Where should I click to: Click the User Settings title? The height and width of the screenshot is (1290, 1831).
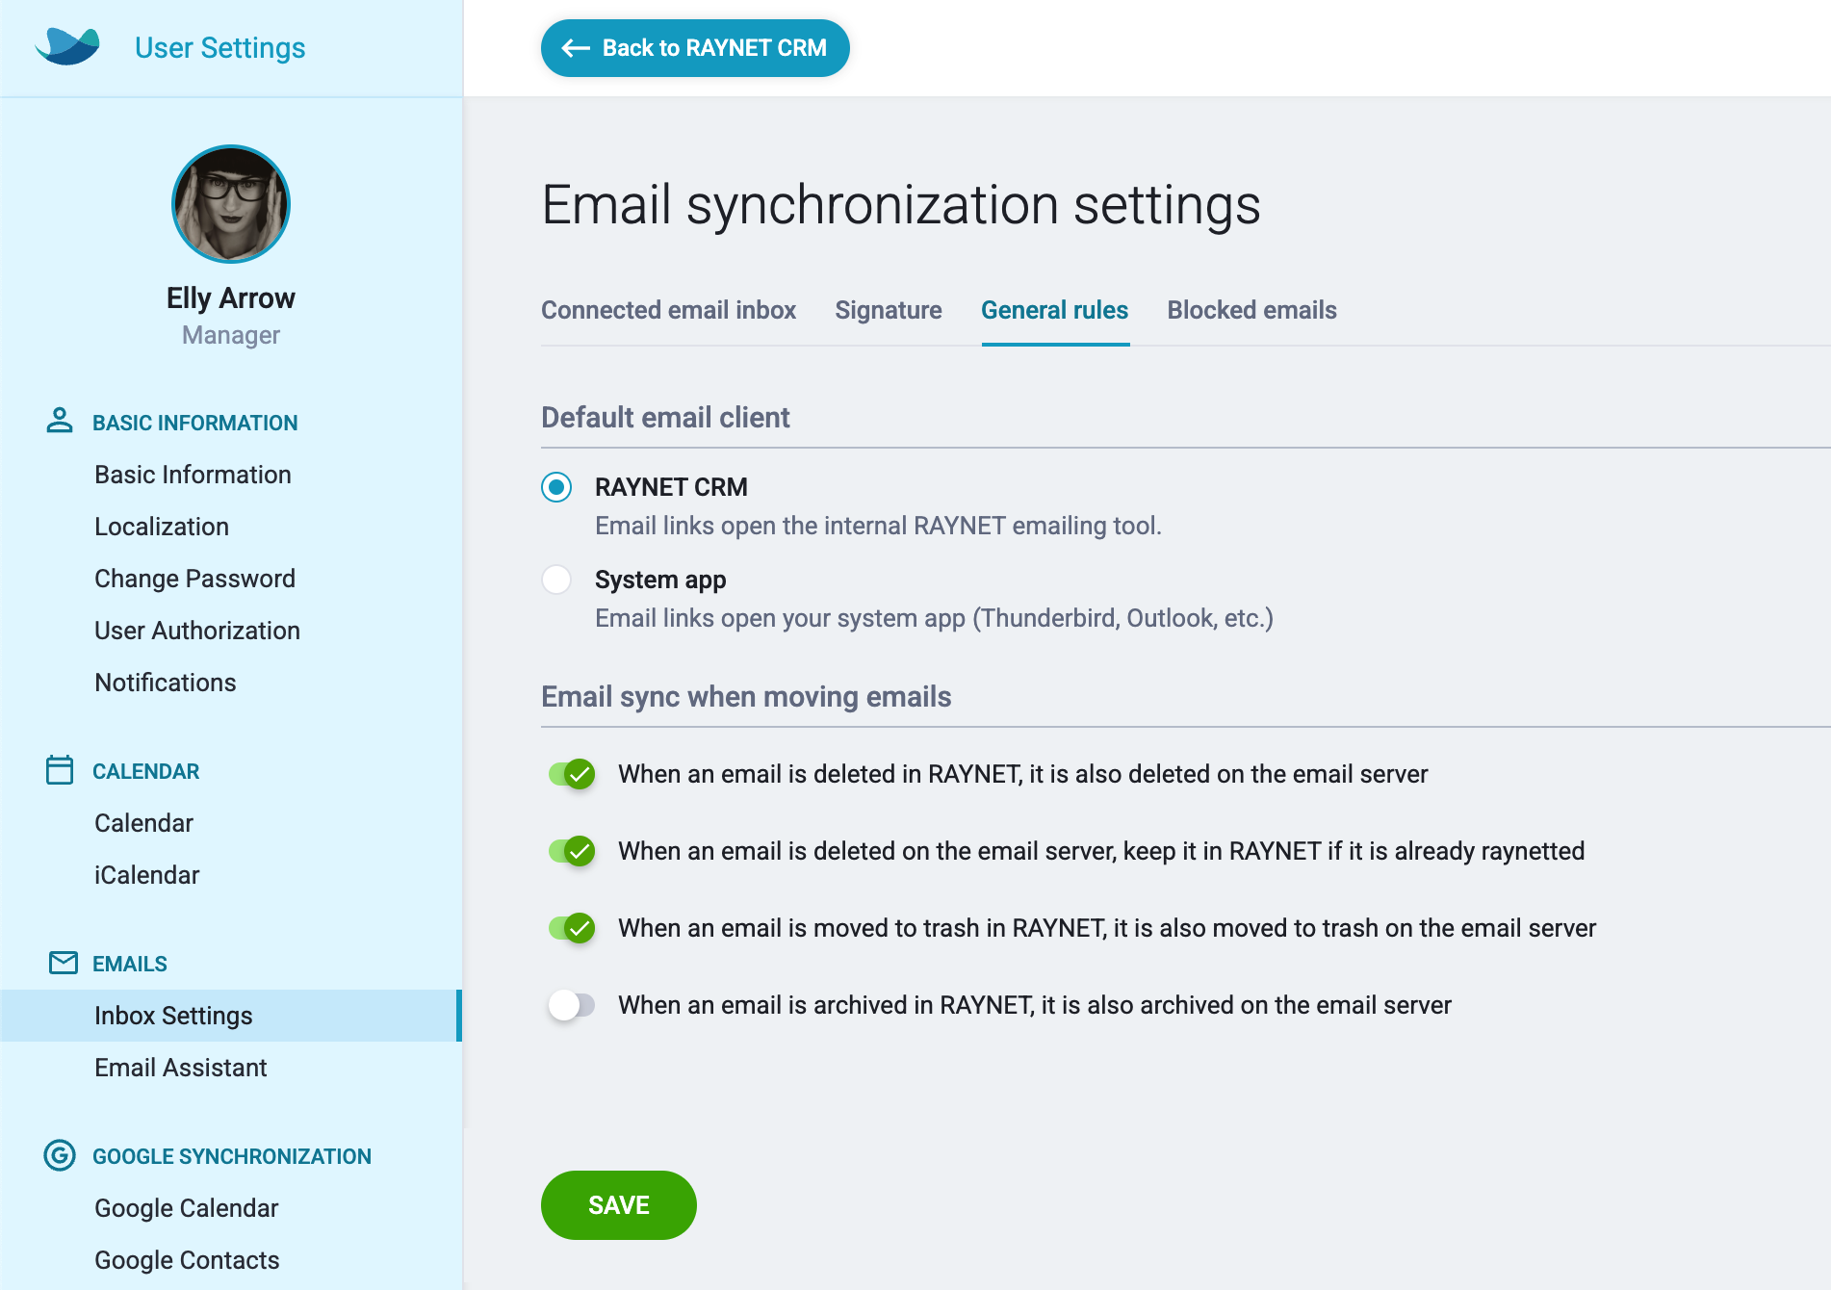219,48
